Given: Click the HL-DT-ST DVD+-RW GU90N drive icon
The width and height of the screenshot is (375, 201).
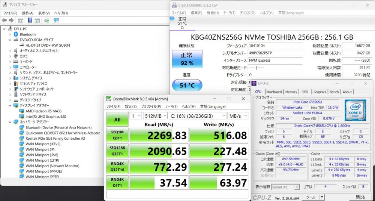Looking at the screenshot, I should (22, 45).
